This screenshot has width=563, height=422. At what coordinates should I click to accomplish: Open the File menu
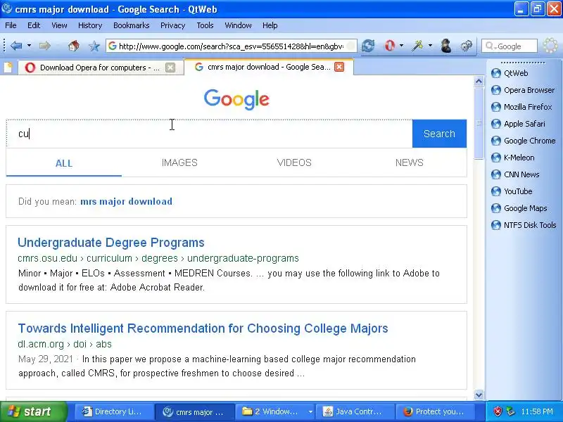(11, 25)
